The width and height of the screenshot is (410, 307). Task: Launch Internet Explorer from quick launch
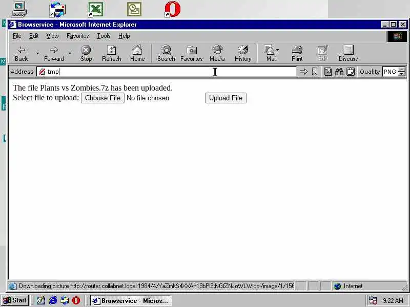pos(53,300)
